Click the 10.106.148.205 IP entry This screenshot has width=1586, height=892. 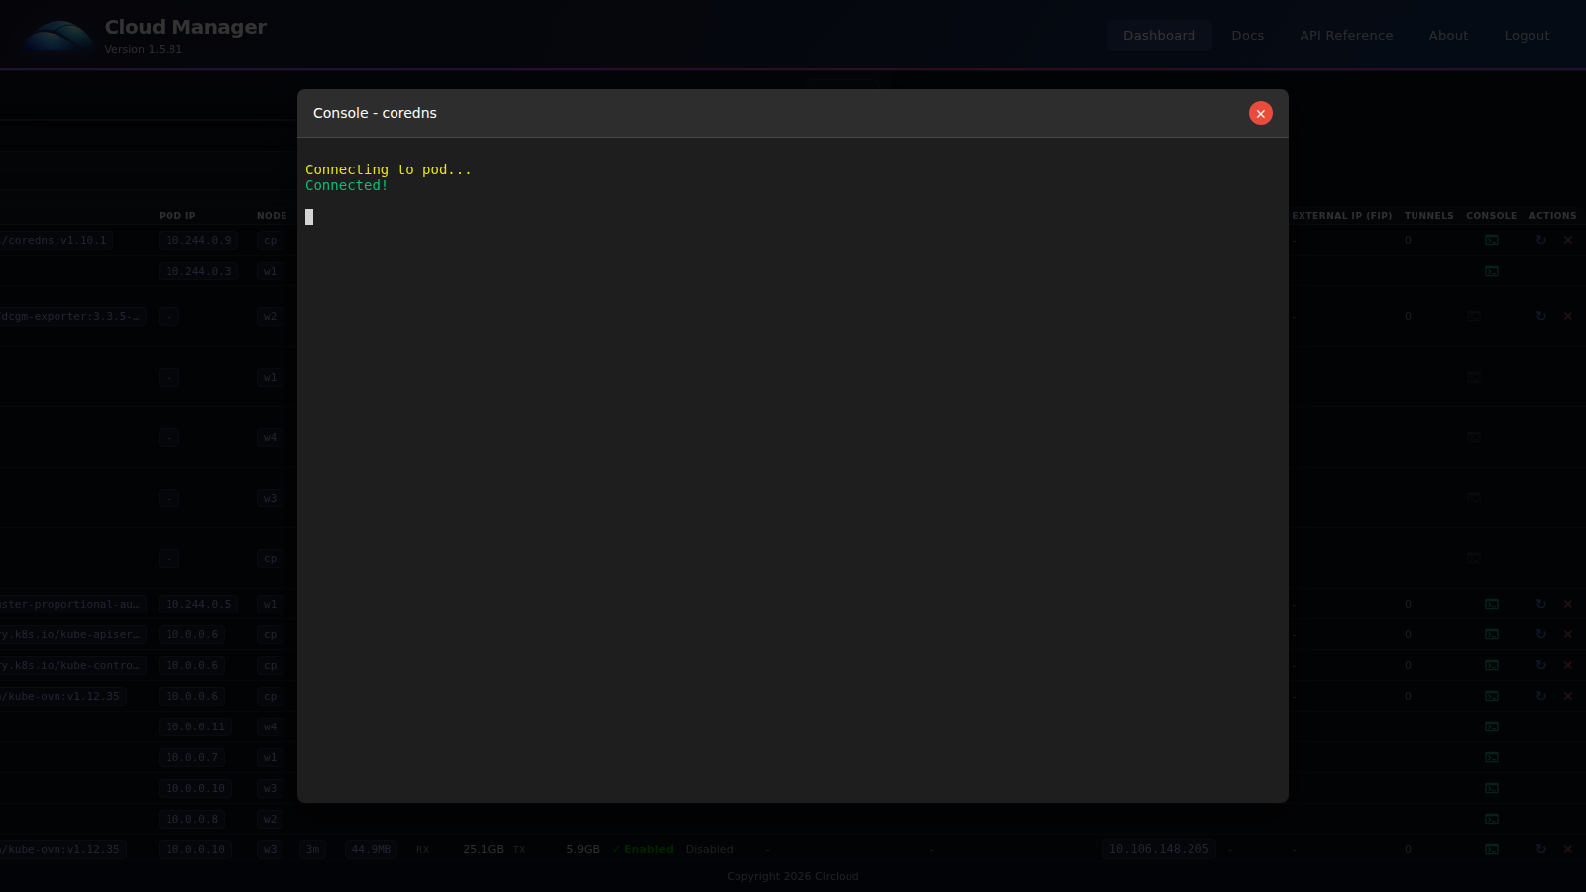pos(1158,849)
